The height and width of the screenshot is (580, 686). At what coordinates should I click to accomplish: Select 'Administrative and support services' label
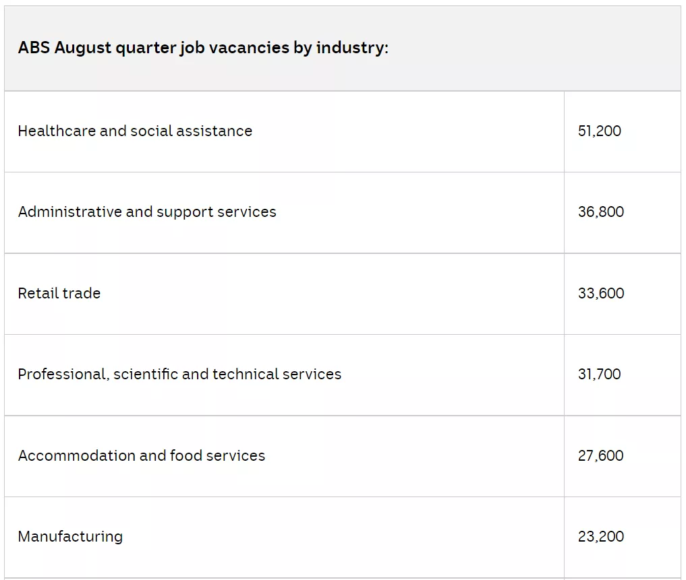tap(147, 212)
